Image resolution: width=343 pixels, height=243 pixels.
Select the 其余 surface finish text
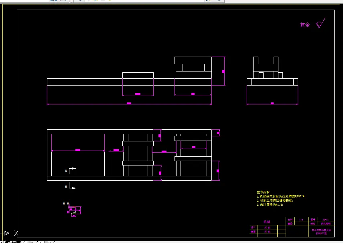[305, 25]
